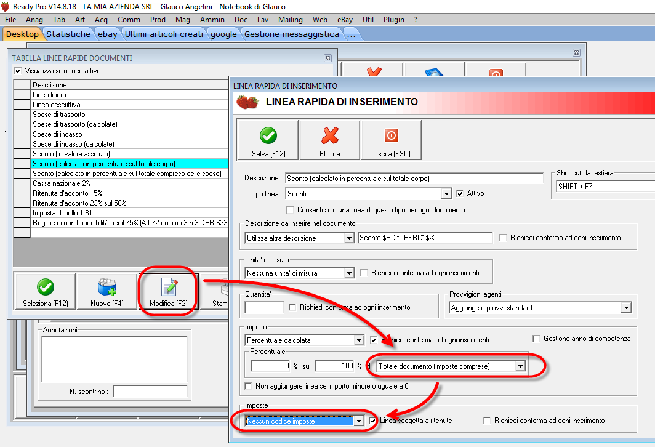Toggle the Attivo checkbox
The image size is (655, 447).
[460, 193]
